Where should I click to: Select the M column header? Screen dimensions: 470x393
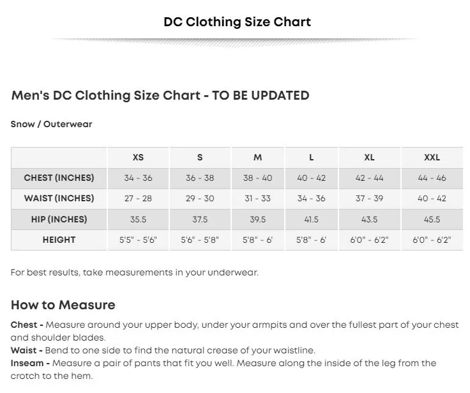pos(257,157)
